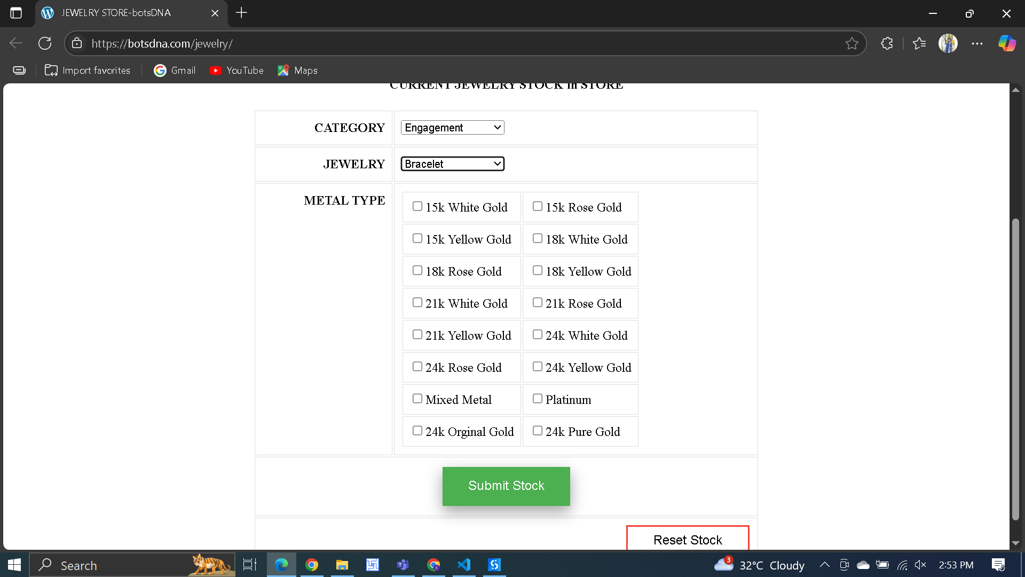Image resolution: width=1025 pixels, height=577 pixels.
Task: Open the Favorites list icon
Action: [919, 43]
